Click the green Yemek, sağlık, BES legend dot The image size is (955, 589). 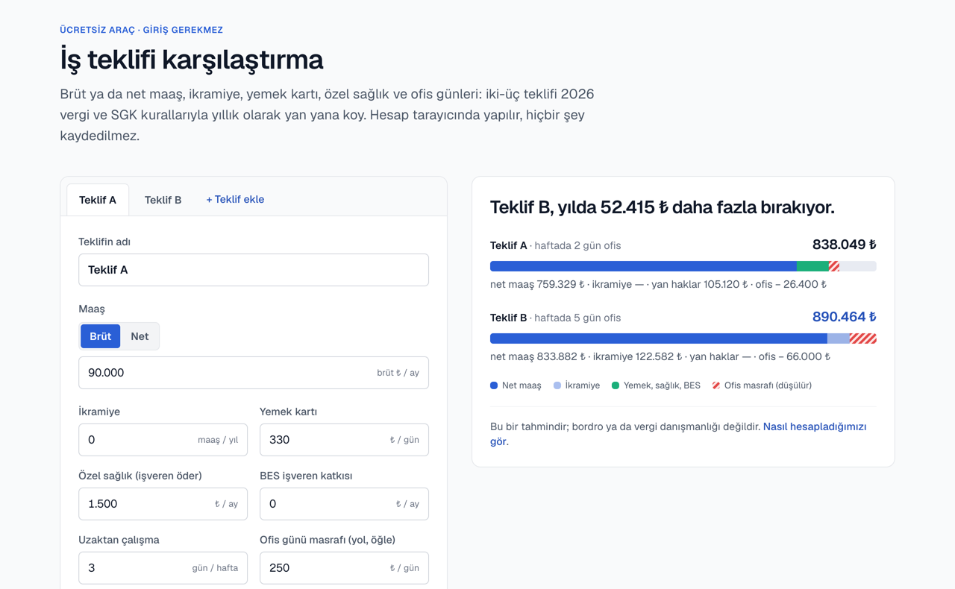[x=616, y=385]
